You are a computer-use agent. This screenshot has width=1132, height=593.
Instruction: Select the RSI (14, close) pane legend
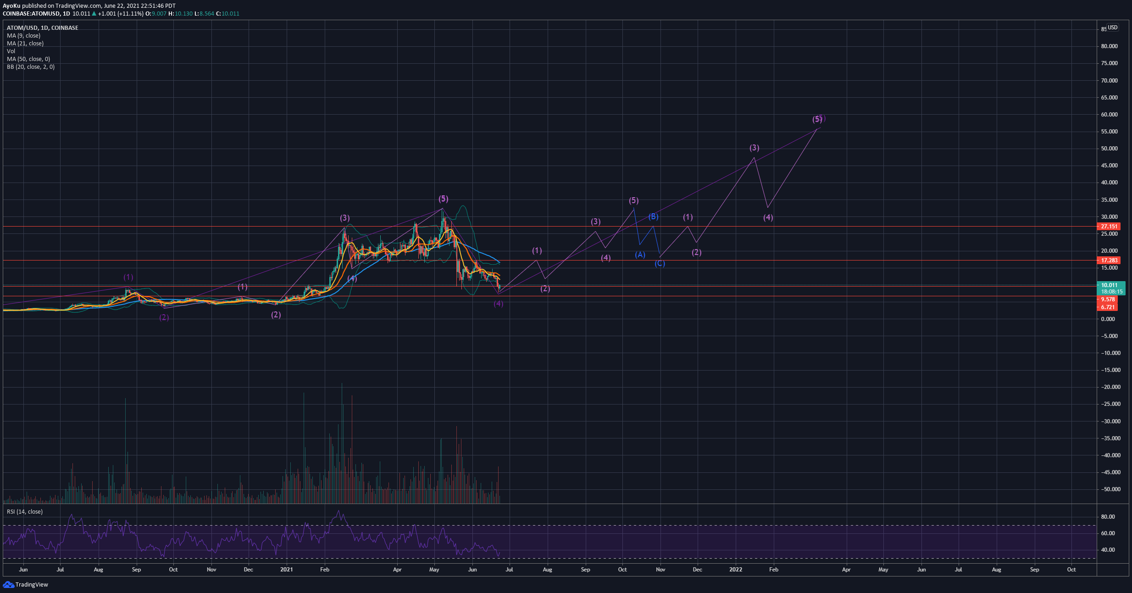pyautogui.click(x=25, y=511)
